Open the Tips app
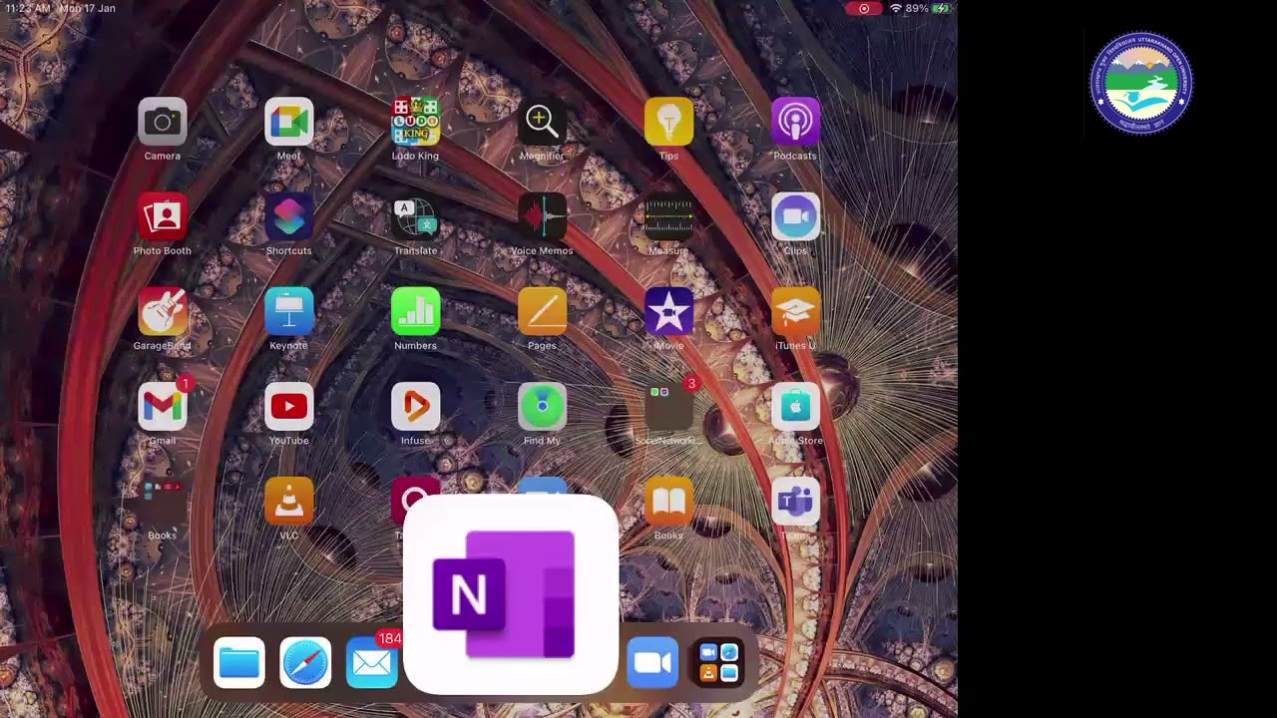1277x718 pixels. [x=669, y=122]
